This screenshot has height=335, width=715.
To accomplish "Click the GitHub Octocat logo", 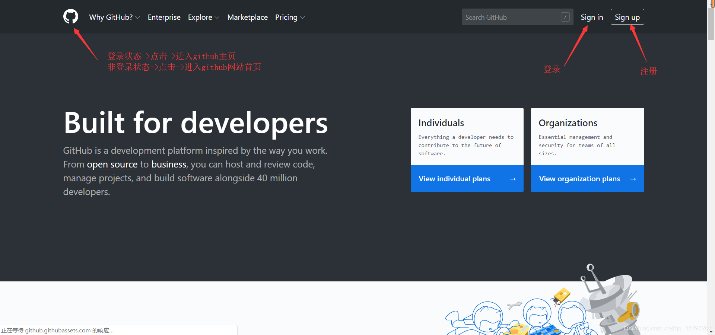I will pyautogui.click(x=71, y=17).
